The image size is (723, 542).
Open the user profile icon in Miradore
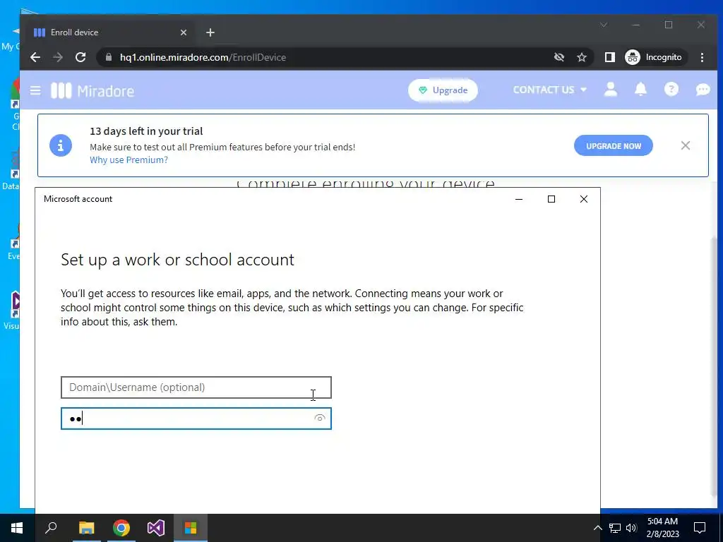coord(611,90)
